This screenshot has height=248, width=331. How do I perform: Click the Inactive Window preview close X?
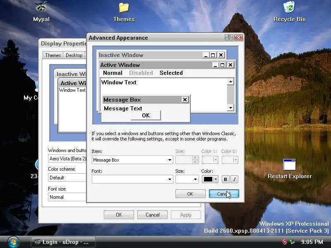[x=221, y=55]
